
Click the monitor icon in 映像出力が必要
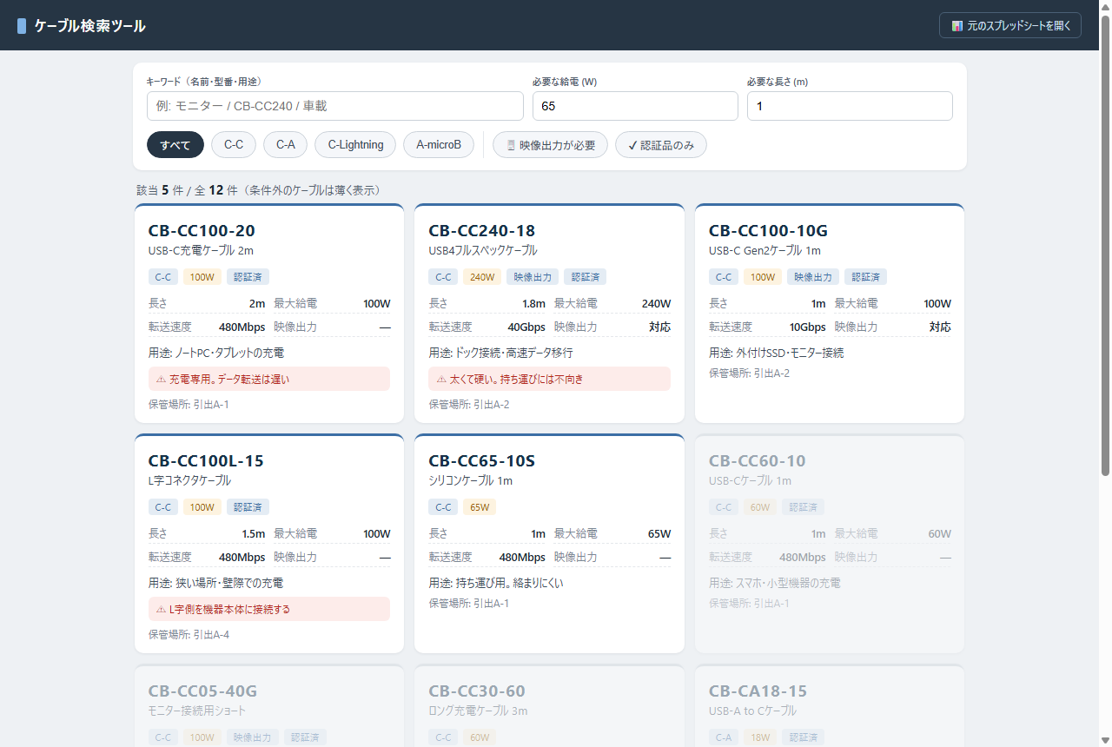(511, 145)
